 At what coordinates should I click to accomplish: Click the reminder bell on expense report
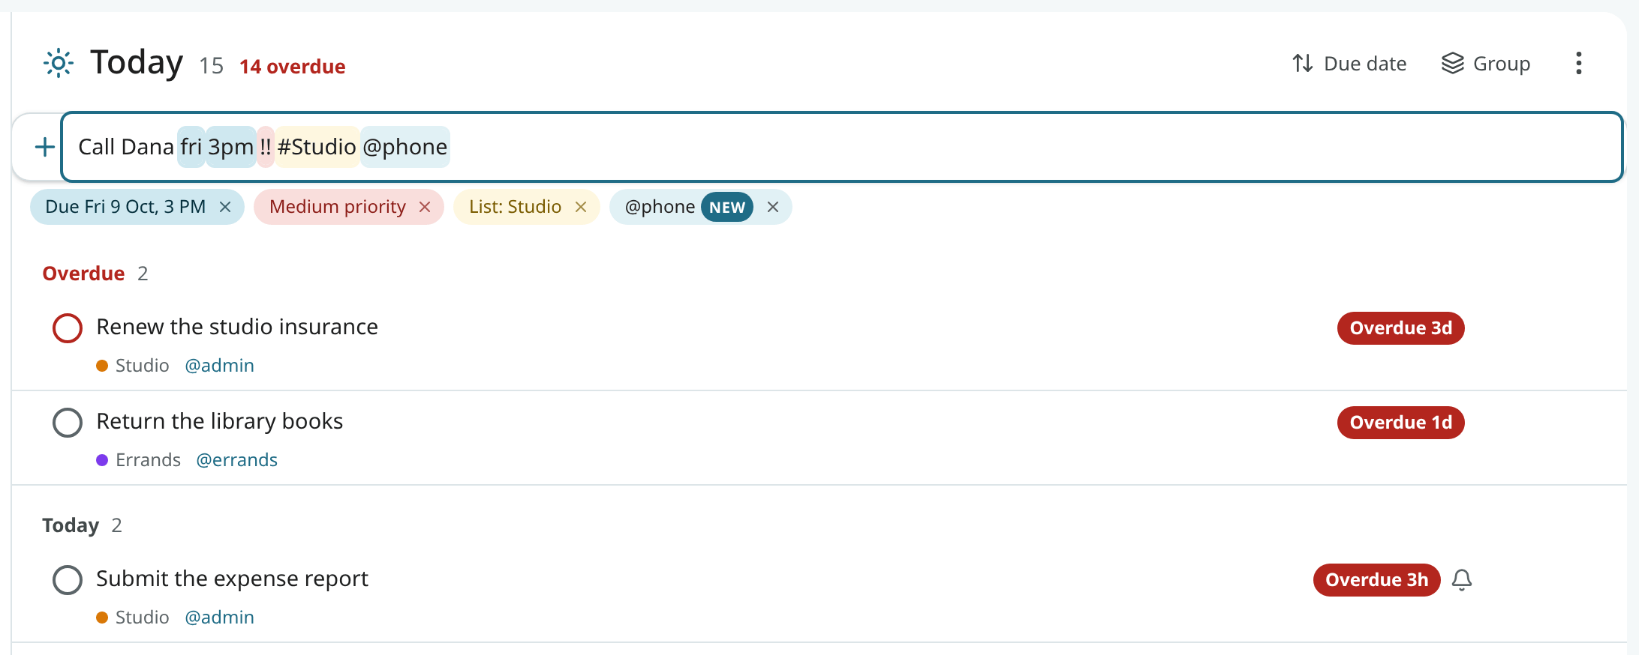pos(1462,580)
